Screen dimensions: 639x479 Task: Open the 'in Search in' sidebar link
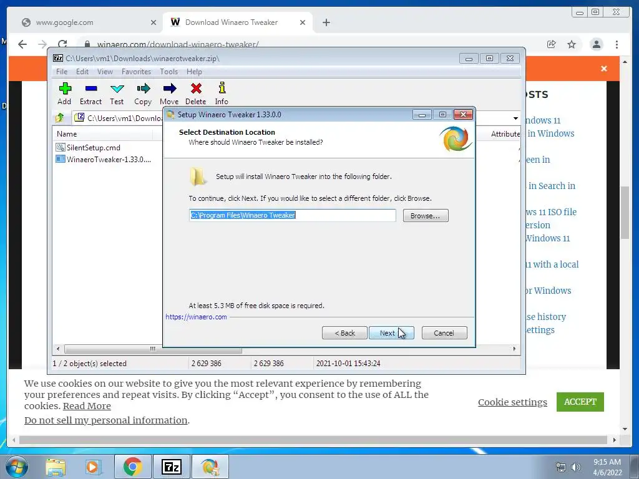click(x=552, y=186)
